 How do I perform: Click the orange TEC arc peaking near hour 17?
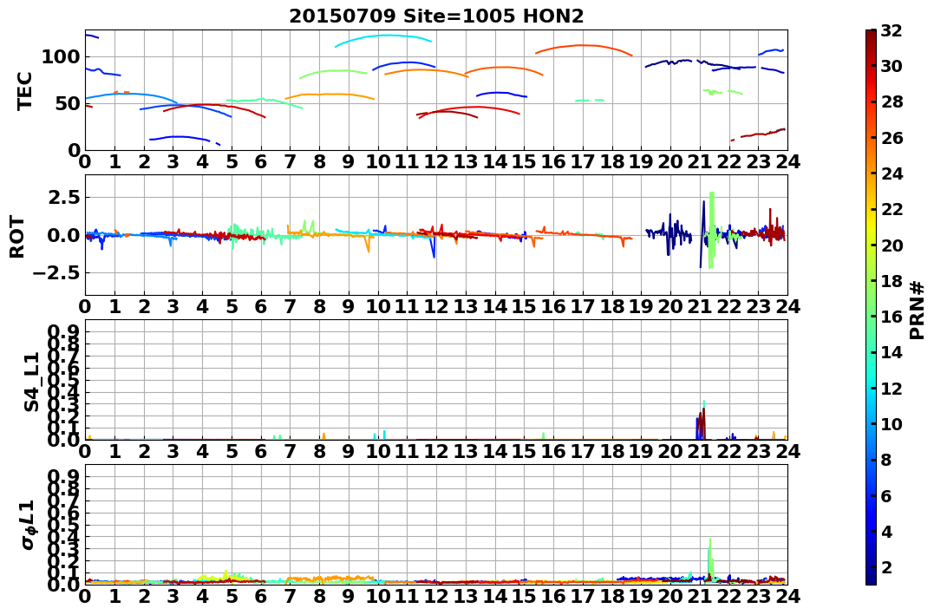point(584,46)
